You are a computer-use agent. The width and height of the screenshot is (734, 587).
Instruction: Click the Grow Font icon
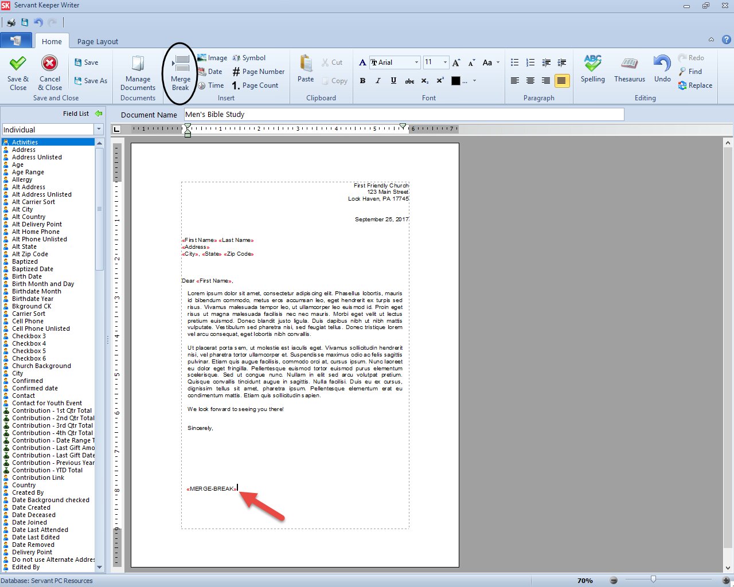pos(456,62)
